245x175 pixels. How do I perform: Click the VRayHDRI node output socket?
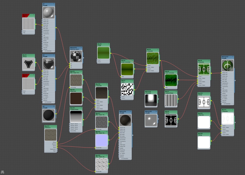click(x=158, y=99)
